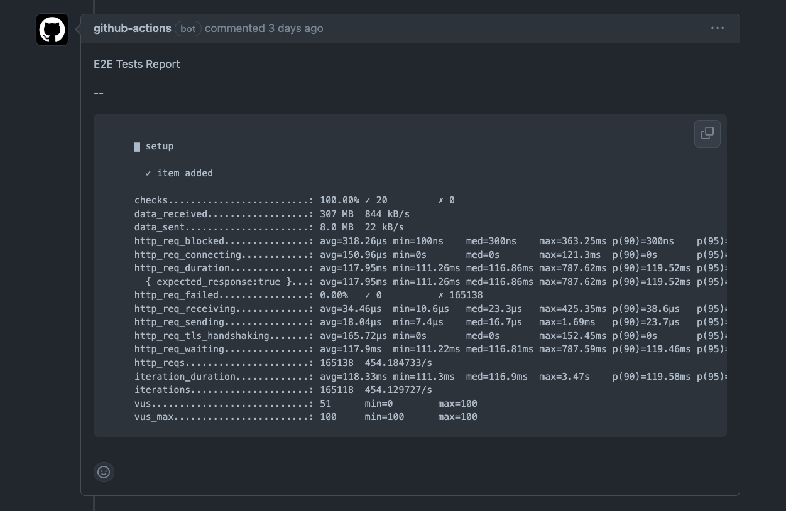Select the expected_response:true metrics row

click(436, 282)
